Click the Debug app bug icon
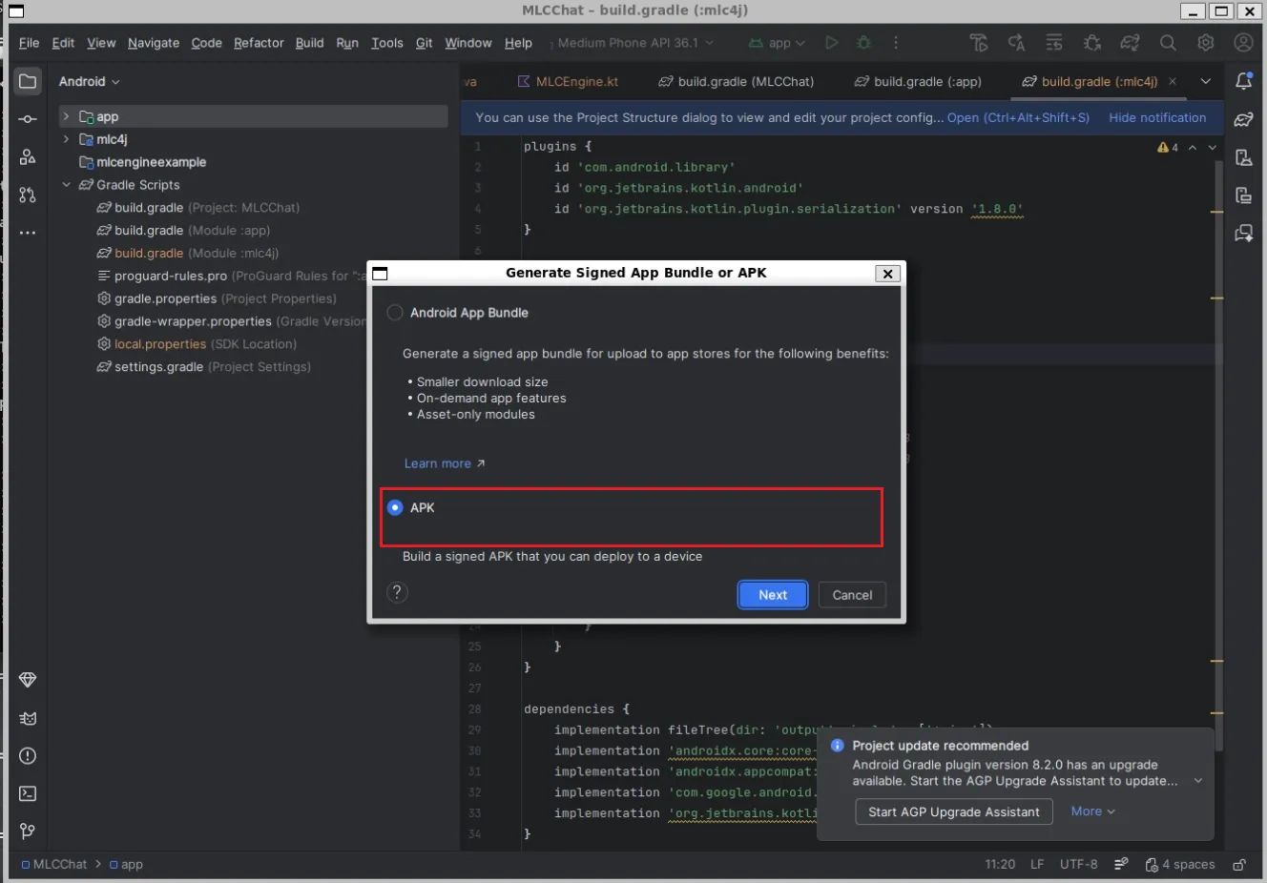 tap(863, 43)
